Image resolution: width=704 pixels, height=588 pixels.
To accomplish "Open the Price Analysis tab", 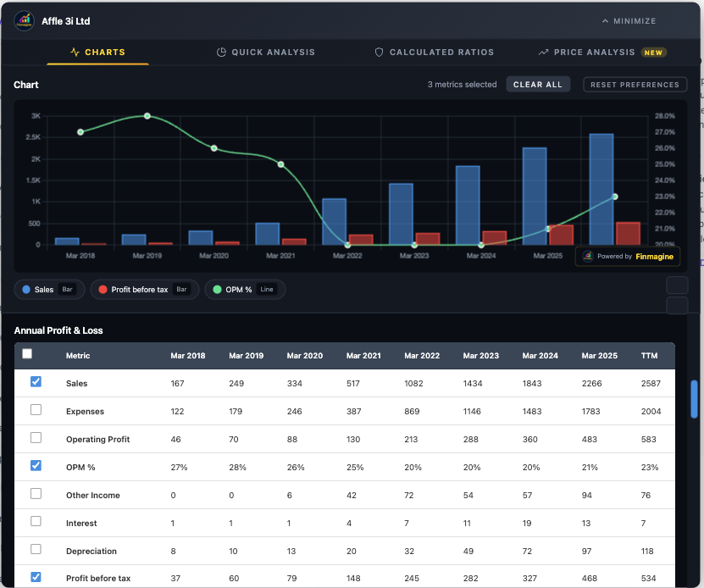I will 595,52.
